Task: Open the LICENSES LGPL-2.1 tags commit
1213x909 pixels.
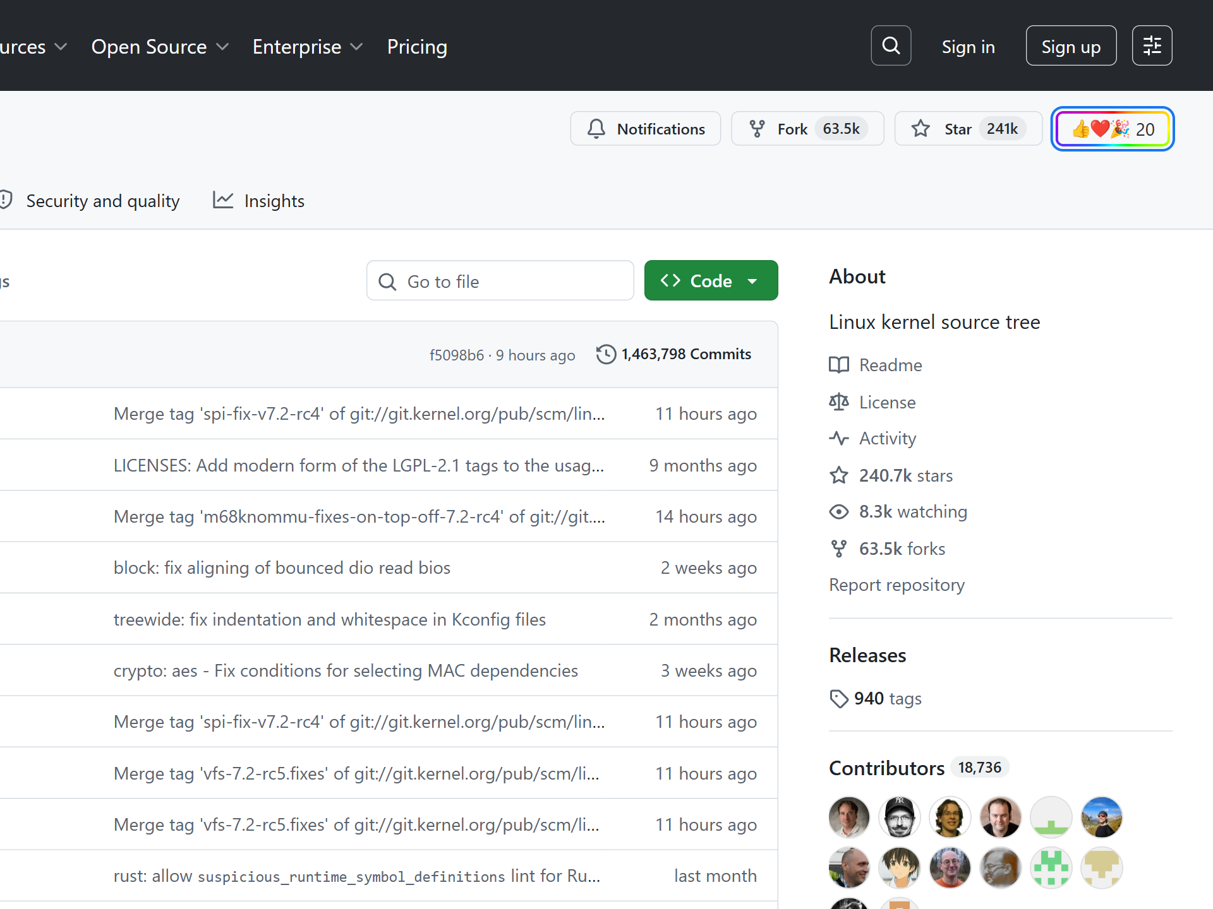Action: pyautogui.click(x=359, y=465)
